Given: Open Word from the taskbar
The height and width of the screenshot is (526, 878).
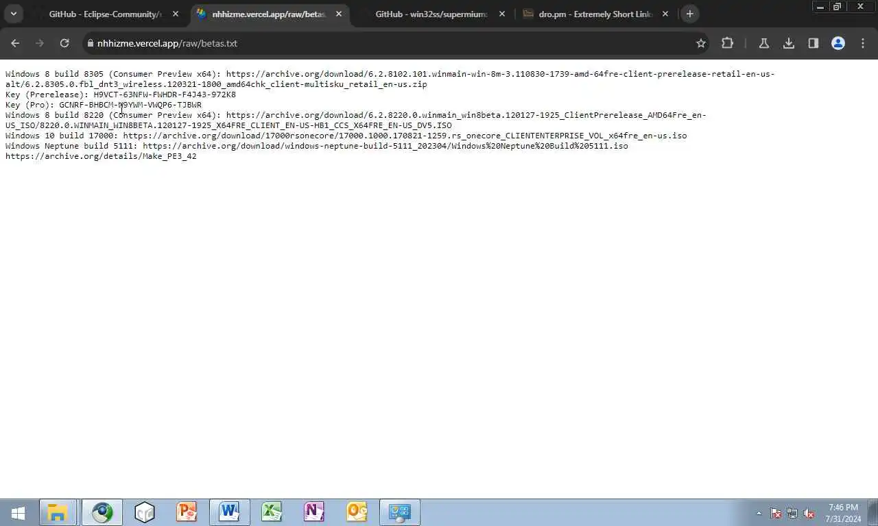Looking at the screenshot, I should coord(229,512).
